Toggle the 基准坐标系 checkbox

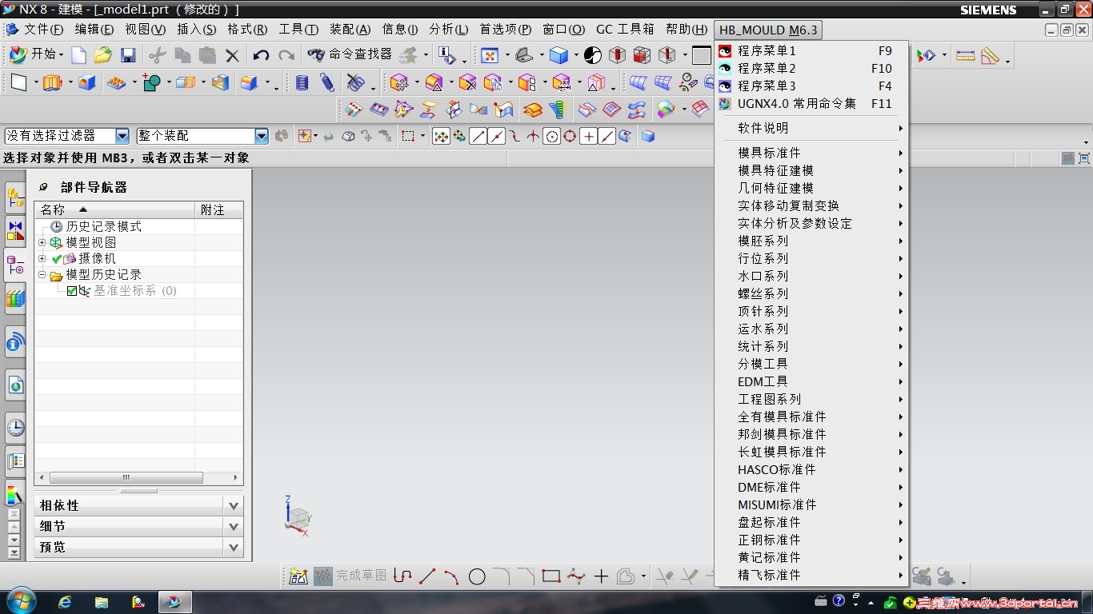[x=72, y=291]
